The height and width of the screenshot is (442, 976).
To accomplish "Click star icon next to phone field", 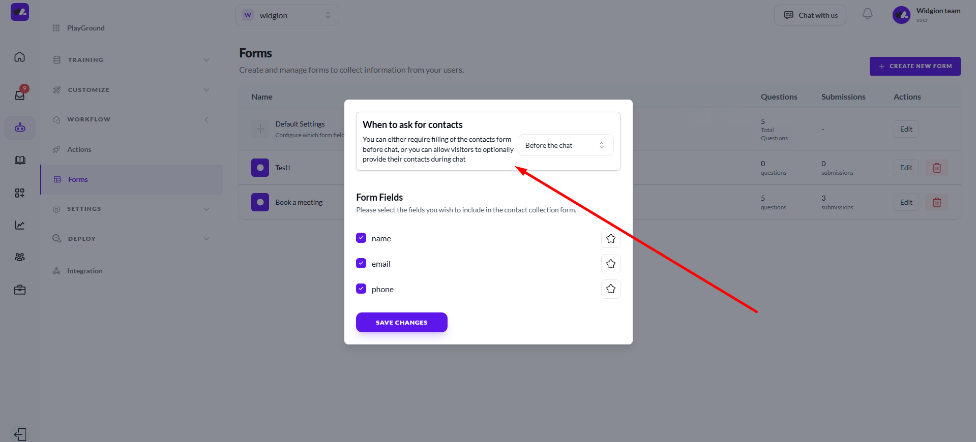I will tap(611, 289).
